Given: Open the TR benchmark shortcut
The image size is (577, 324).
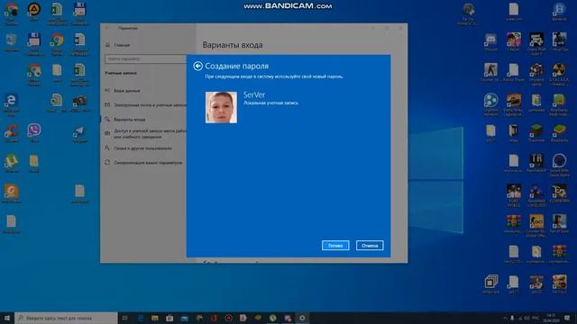Looking at the screenshot, I should (536, 163).
